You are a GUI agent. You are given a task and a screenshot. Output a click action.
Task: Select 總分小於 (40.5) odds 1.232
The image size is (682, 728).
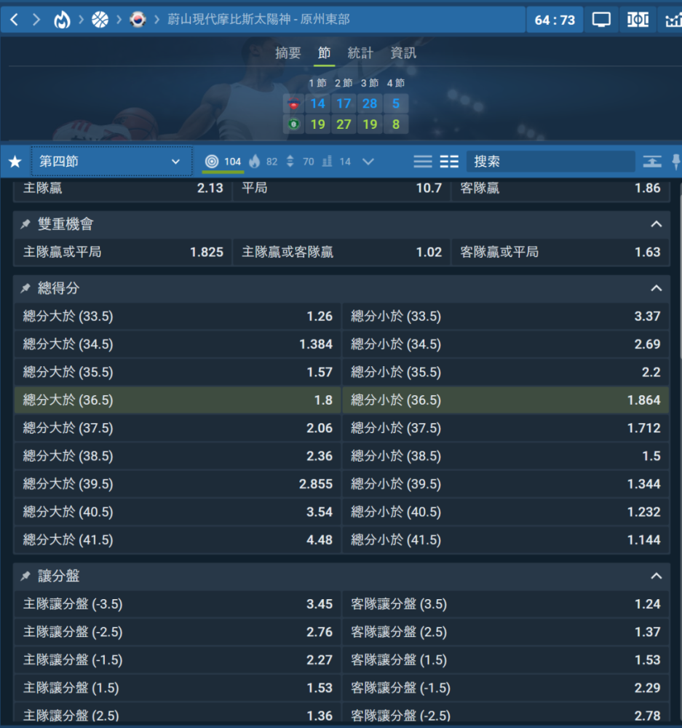pyautogui.click(x=506, y=512)
